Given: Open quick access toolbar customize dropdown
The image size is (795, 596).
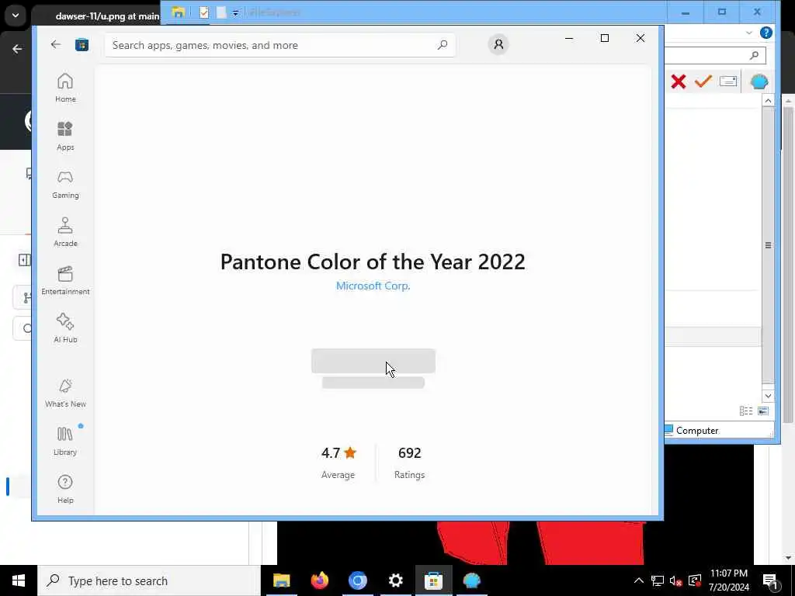Looking at the screenshot, I should pyautogui.click(x=235, y=13).
